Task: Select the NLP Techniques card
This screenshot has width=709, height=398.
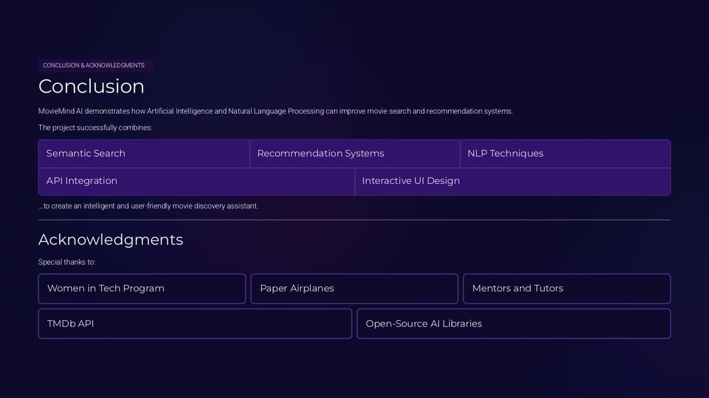Action: [565, 153]
